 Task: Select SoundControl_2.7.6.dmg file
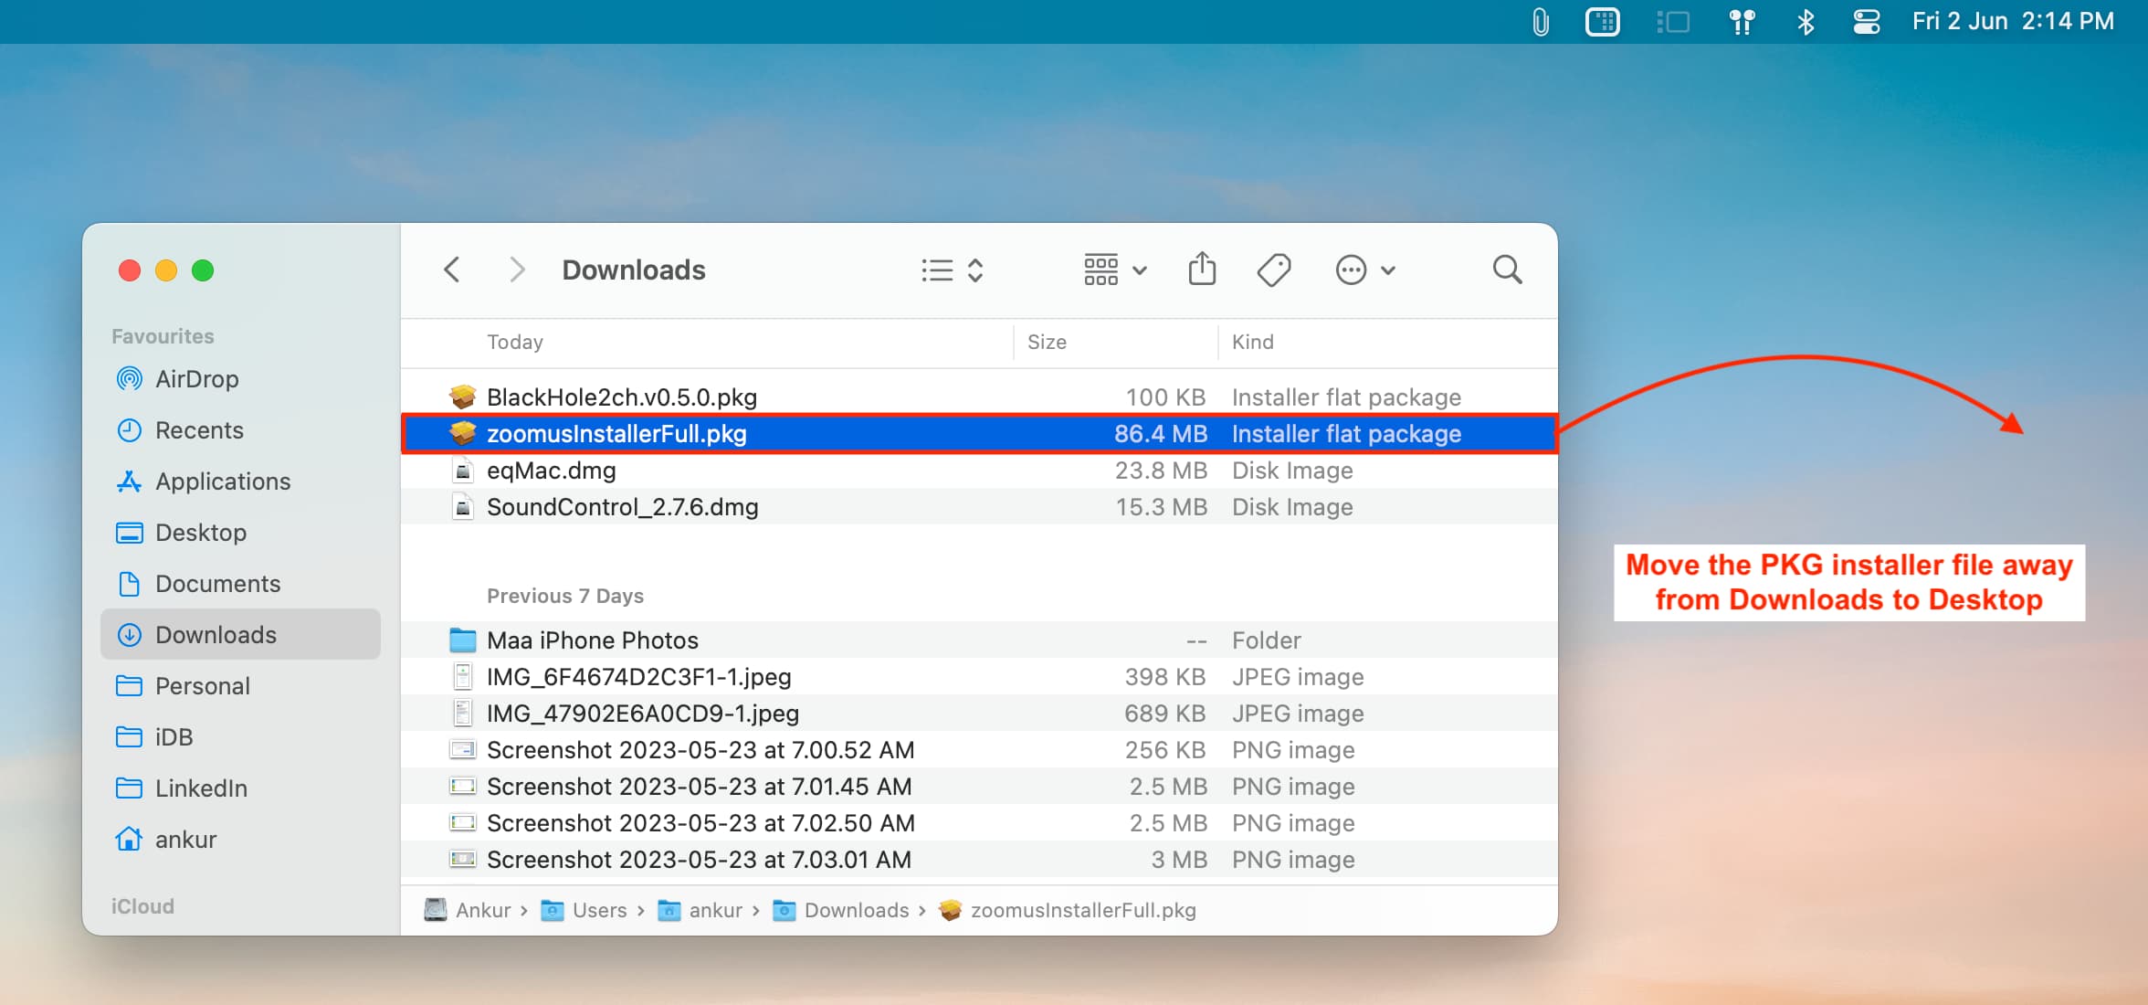(x=979, y=506)
